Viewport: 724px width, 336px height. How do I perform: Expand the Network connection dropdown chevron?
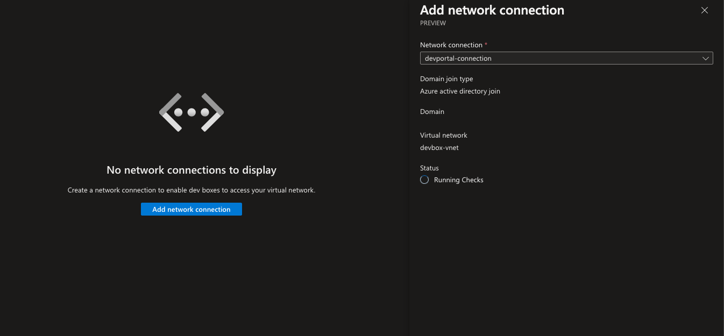(706, 58)
